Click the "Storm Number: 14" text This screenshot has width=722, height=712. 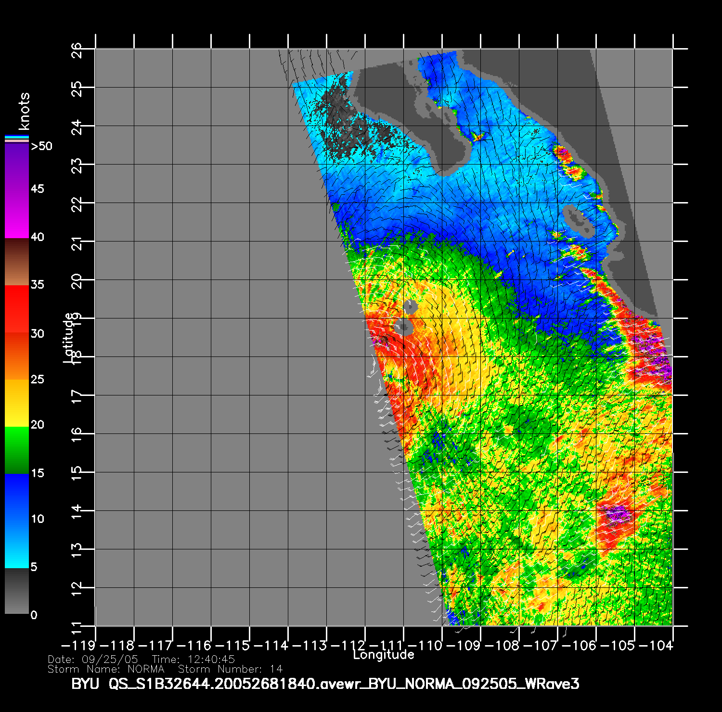pyautogui.click(x=230, y=669)
